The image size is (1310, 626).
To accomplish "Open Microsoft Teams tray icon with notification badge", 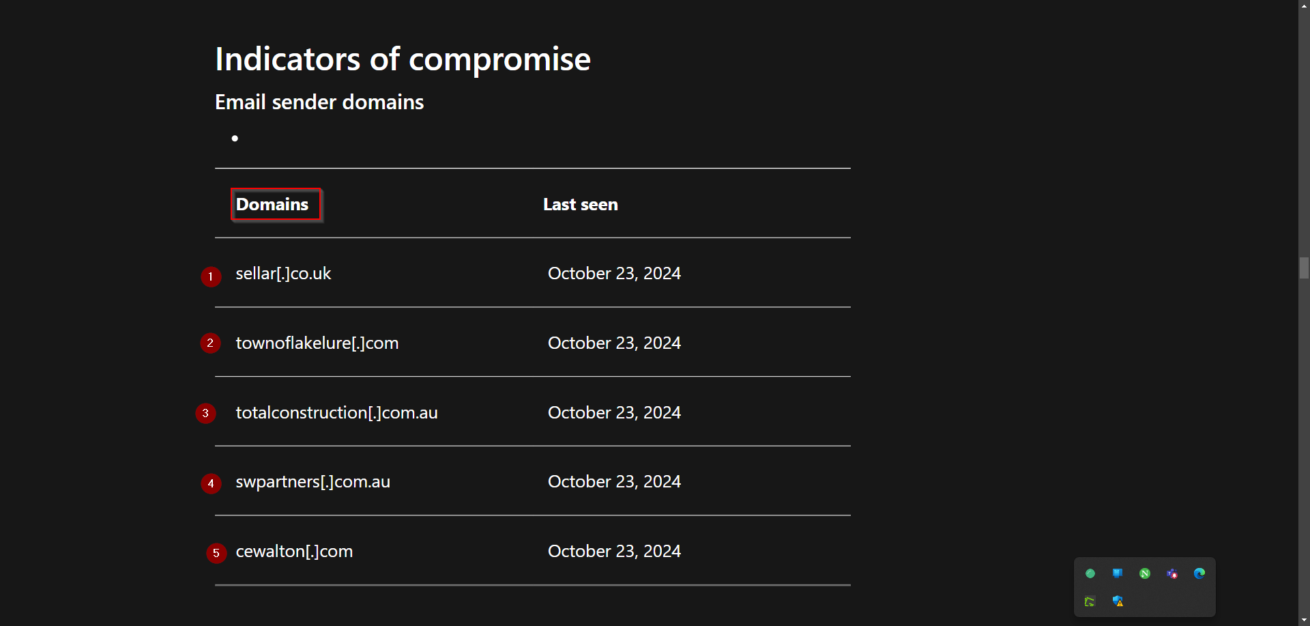I will 1172,573.
